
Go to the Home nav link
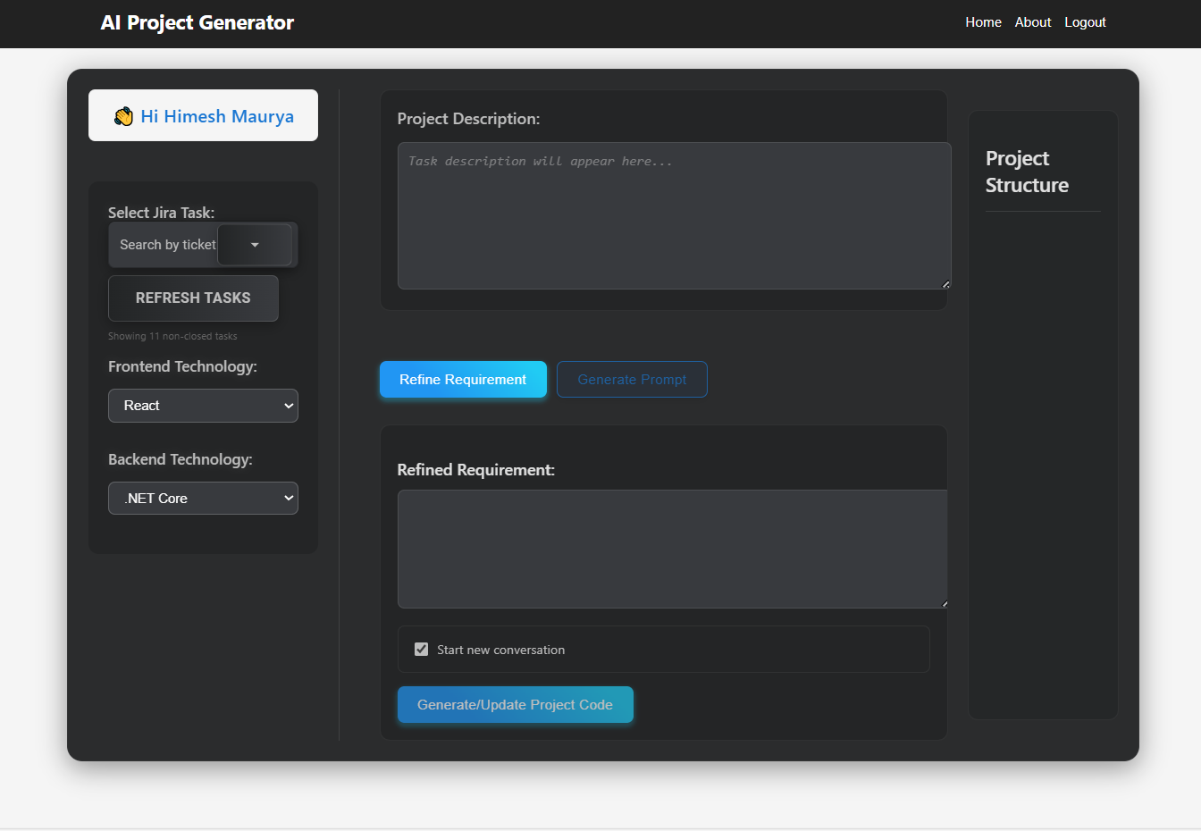tap(983, 22)
